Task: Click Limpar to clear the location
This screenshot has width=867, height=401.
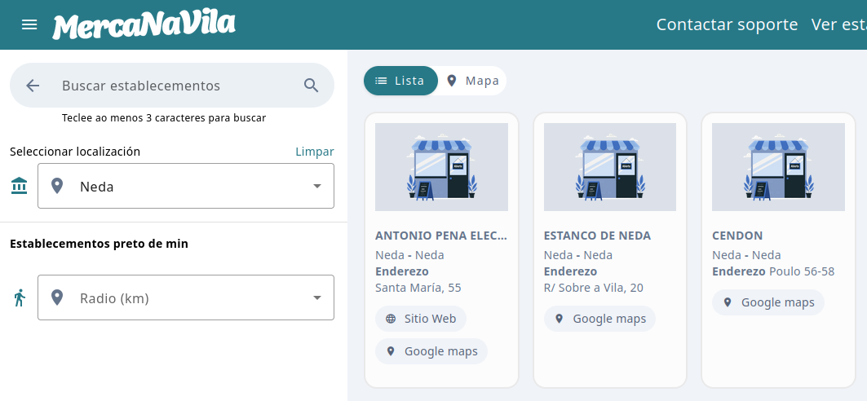Action: pos(314,152)
